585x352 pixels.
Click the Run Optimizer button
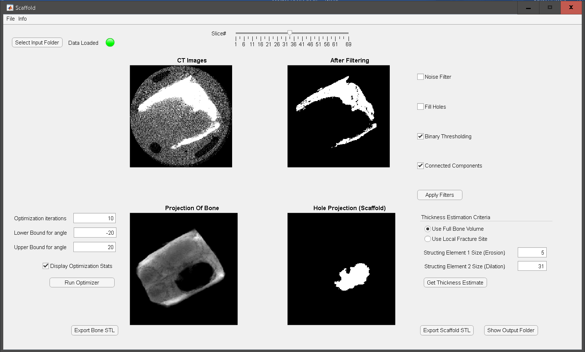tap(82, 283)
